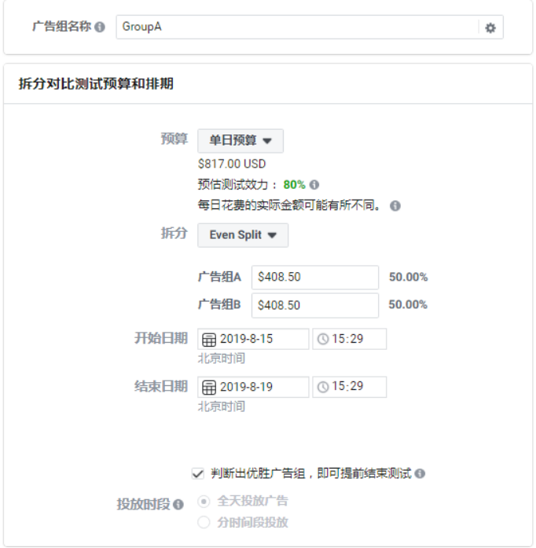Open calendar icon for 开始日期
This screenshot has width=536, height=548.
tap(209, 339)
